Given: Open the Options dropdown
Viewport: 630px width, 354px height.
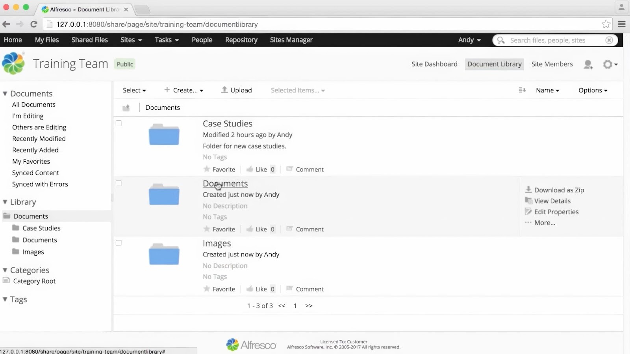Looking at the screenshot, I should pyautogui.click(x=593, y=90).
